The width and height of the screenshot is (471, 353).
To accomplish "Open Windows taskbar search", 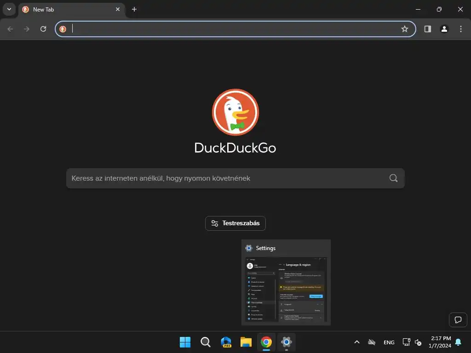I will (206, 342).
